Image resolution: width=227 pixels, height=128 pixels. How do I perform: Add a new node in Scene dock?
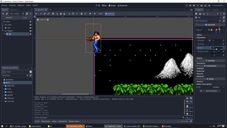pos(3,14)
